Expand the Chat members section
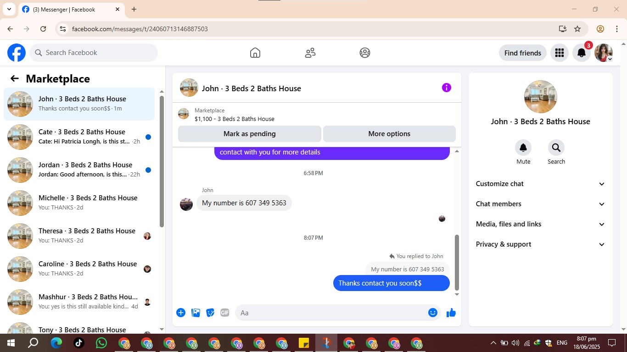 coord(540,204)
